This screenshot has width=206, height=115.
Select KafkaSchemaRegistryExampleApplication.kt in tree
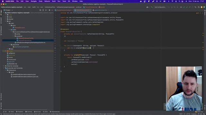click(30, 42)
